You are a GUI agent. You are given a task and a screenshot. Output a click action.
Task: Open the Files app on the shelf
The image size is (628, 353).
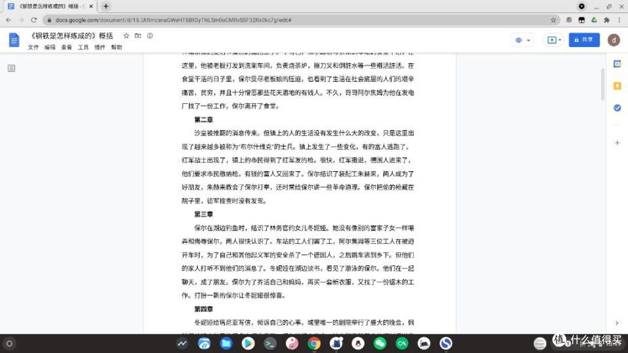tap(226, 343)
